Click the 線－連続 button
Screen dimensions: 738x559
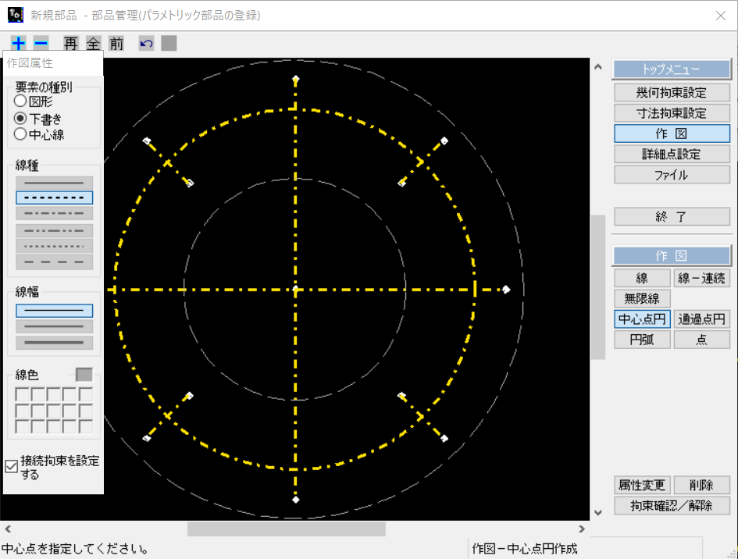pos(701,278)
